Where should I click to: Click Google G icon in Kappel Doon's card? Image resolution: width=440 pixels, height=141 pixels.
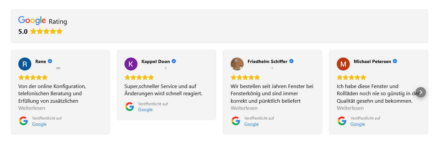click(130, 107)
